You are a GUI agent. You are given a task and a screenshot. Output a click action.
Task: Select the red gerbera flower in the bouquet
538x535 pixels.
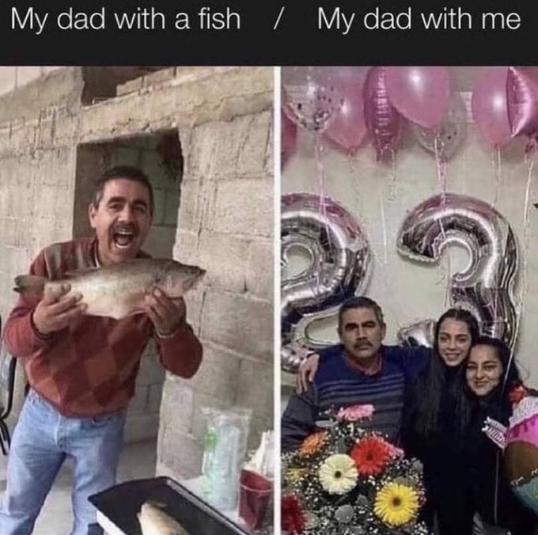click(x=369, y=456)
